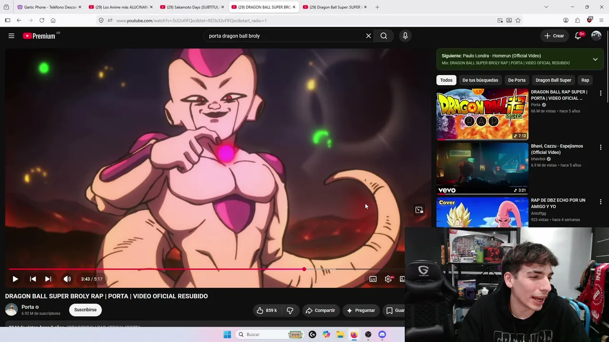Screen dimensions: 609x342
Task: Open options for RAP DE DBZ video
Action: 600,201
